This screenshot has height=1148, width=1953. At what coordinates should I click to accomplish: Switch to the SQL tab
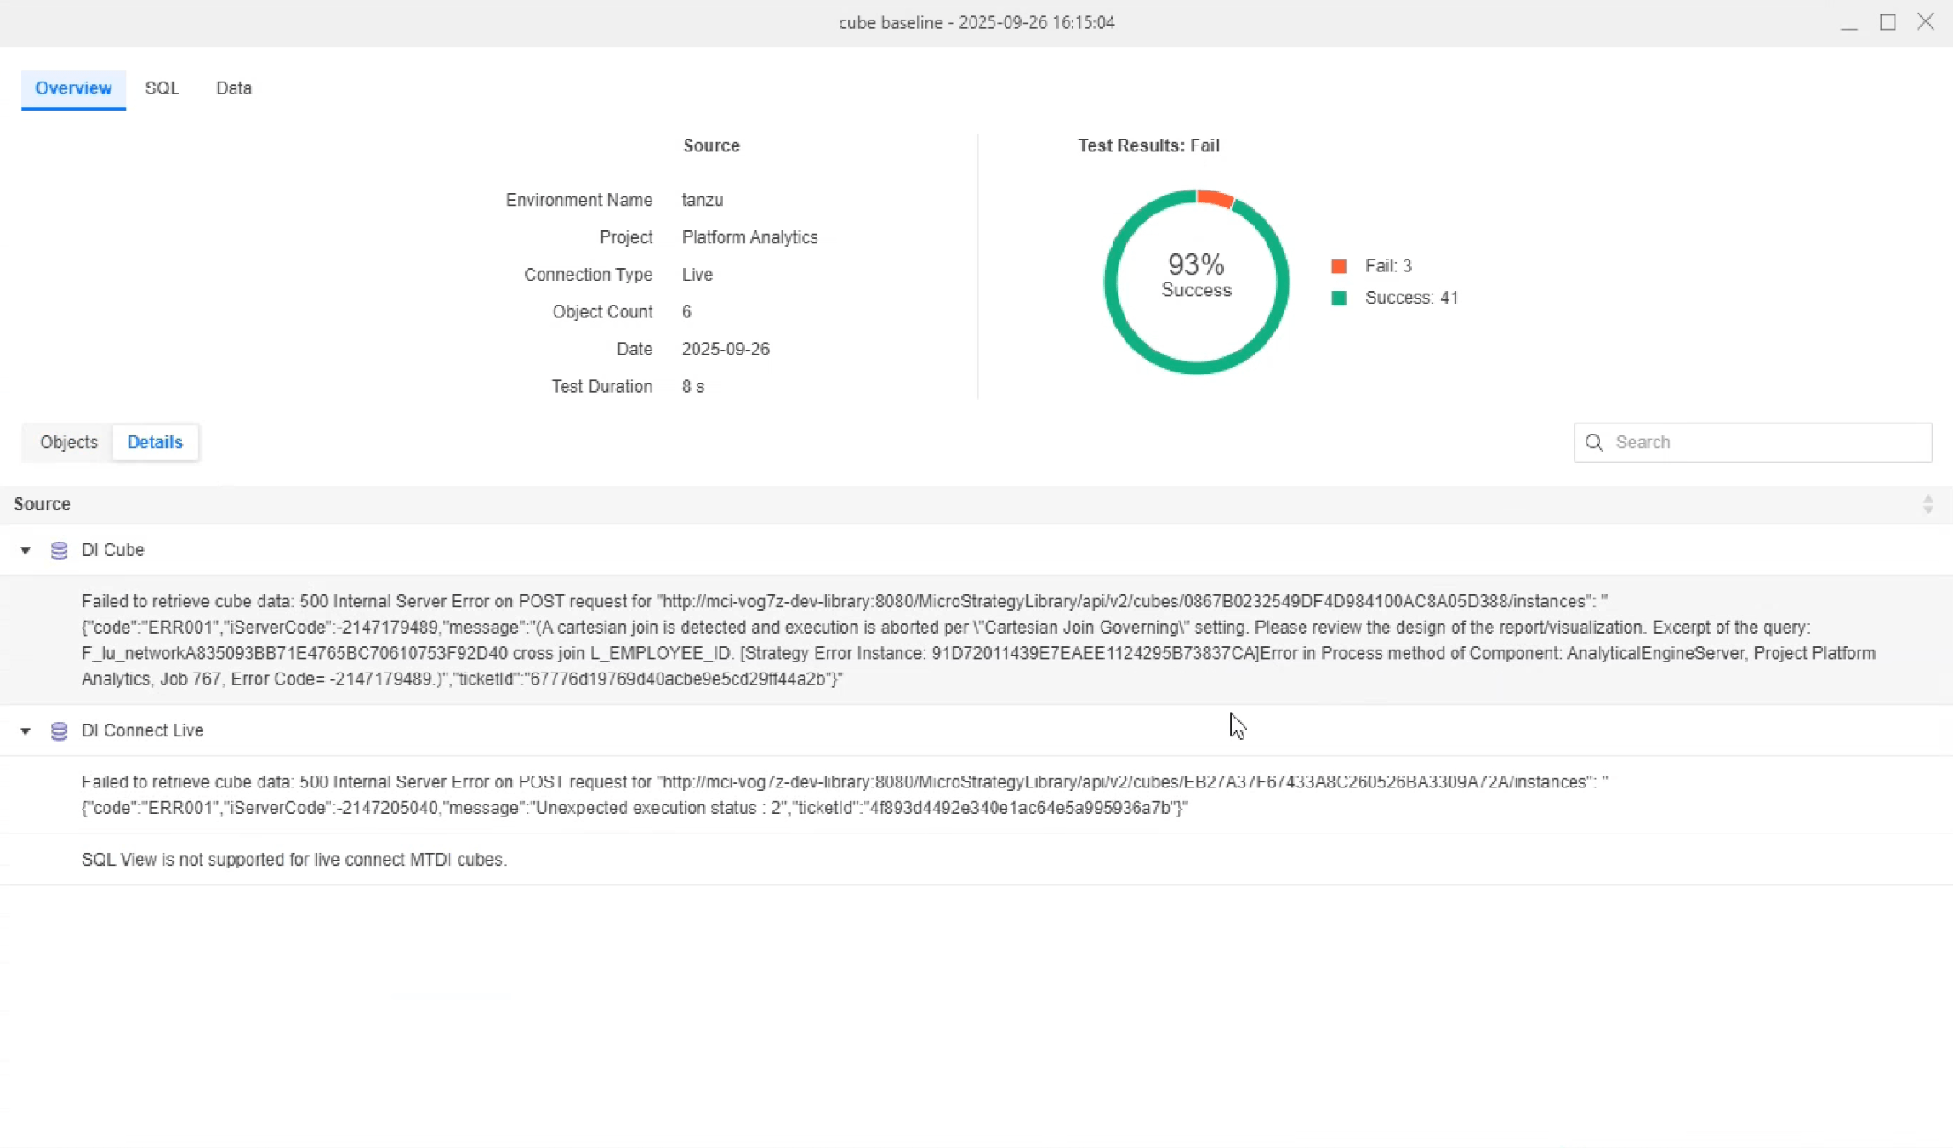coord(162,88)
